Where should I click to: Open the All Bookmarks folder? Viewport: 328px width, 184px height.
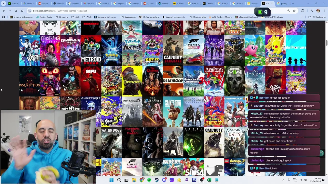coord(317,17)
